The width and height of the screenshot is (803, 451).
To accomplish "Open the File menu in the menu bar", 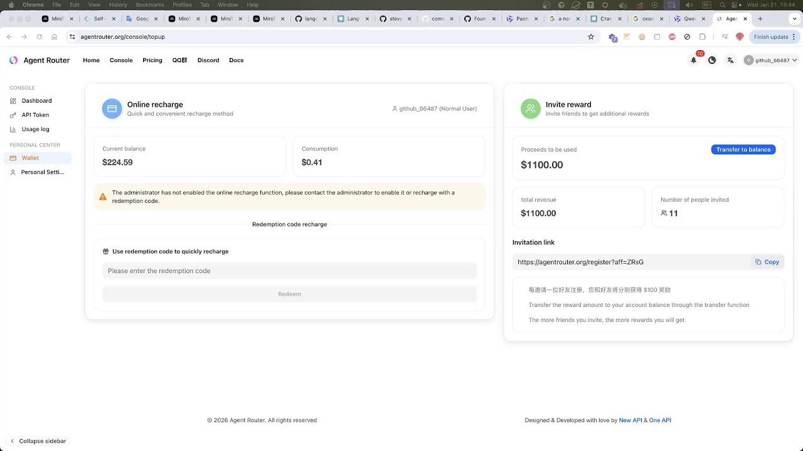I will point(56,4).
